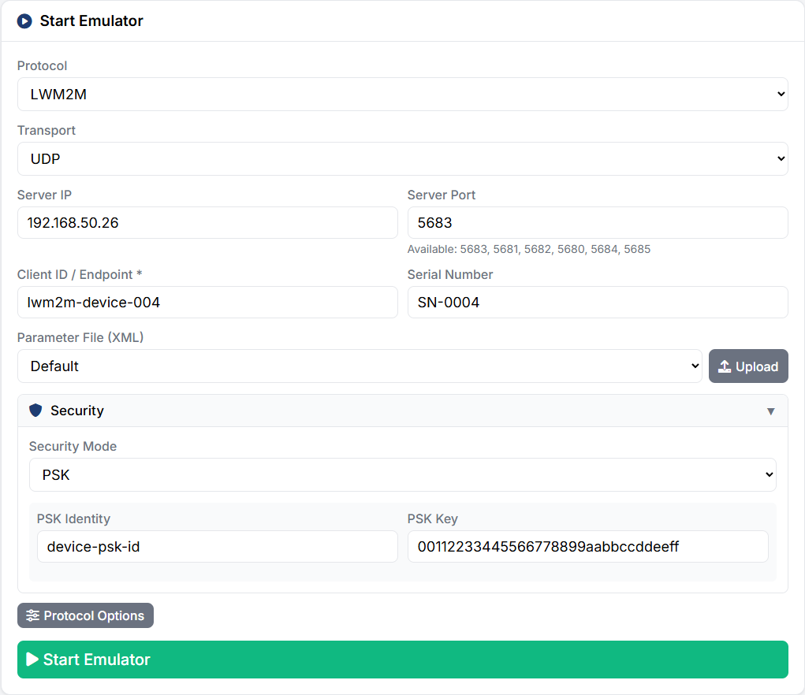Focus the Server IP field
The width and height of the screenshot is (805, 695).
click(207, 223)
